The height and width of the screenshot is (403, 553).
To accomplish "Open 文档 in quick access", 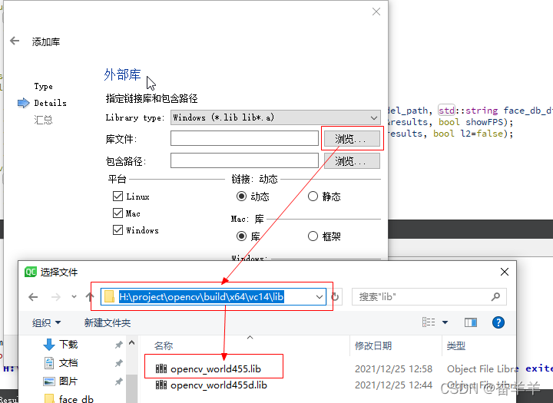I will point(68,363).
